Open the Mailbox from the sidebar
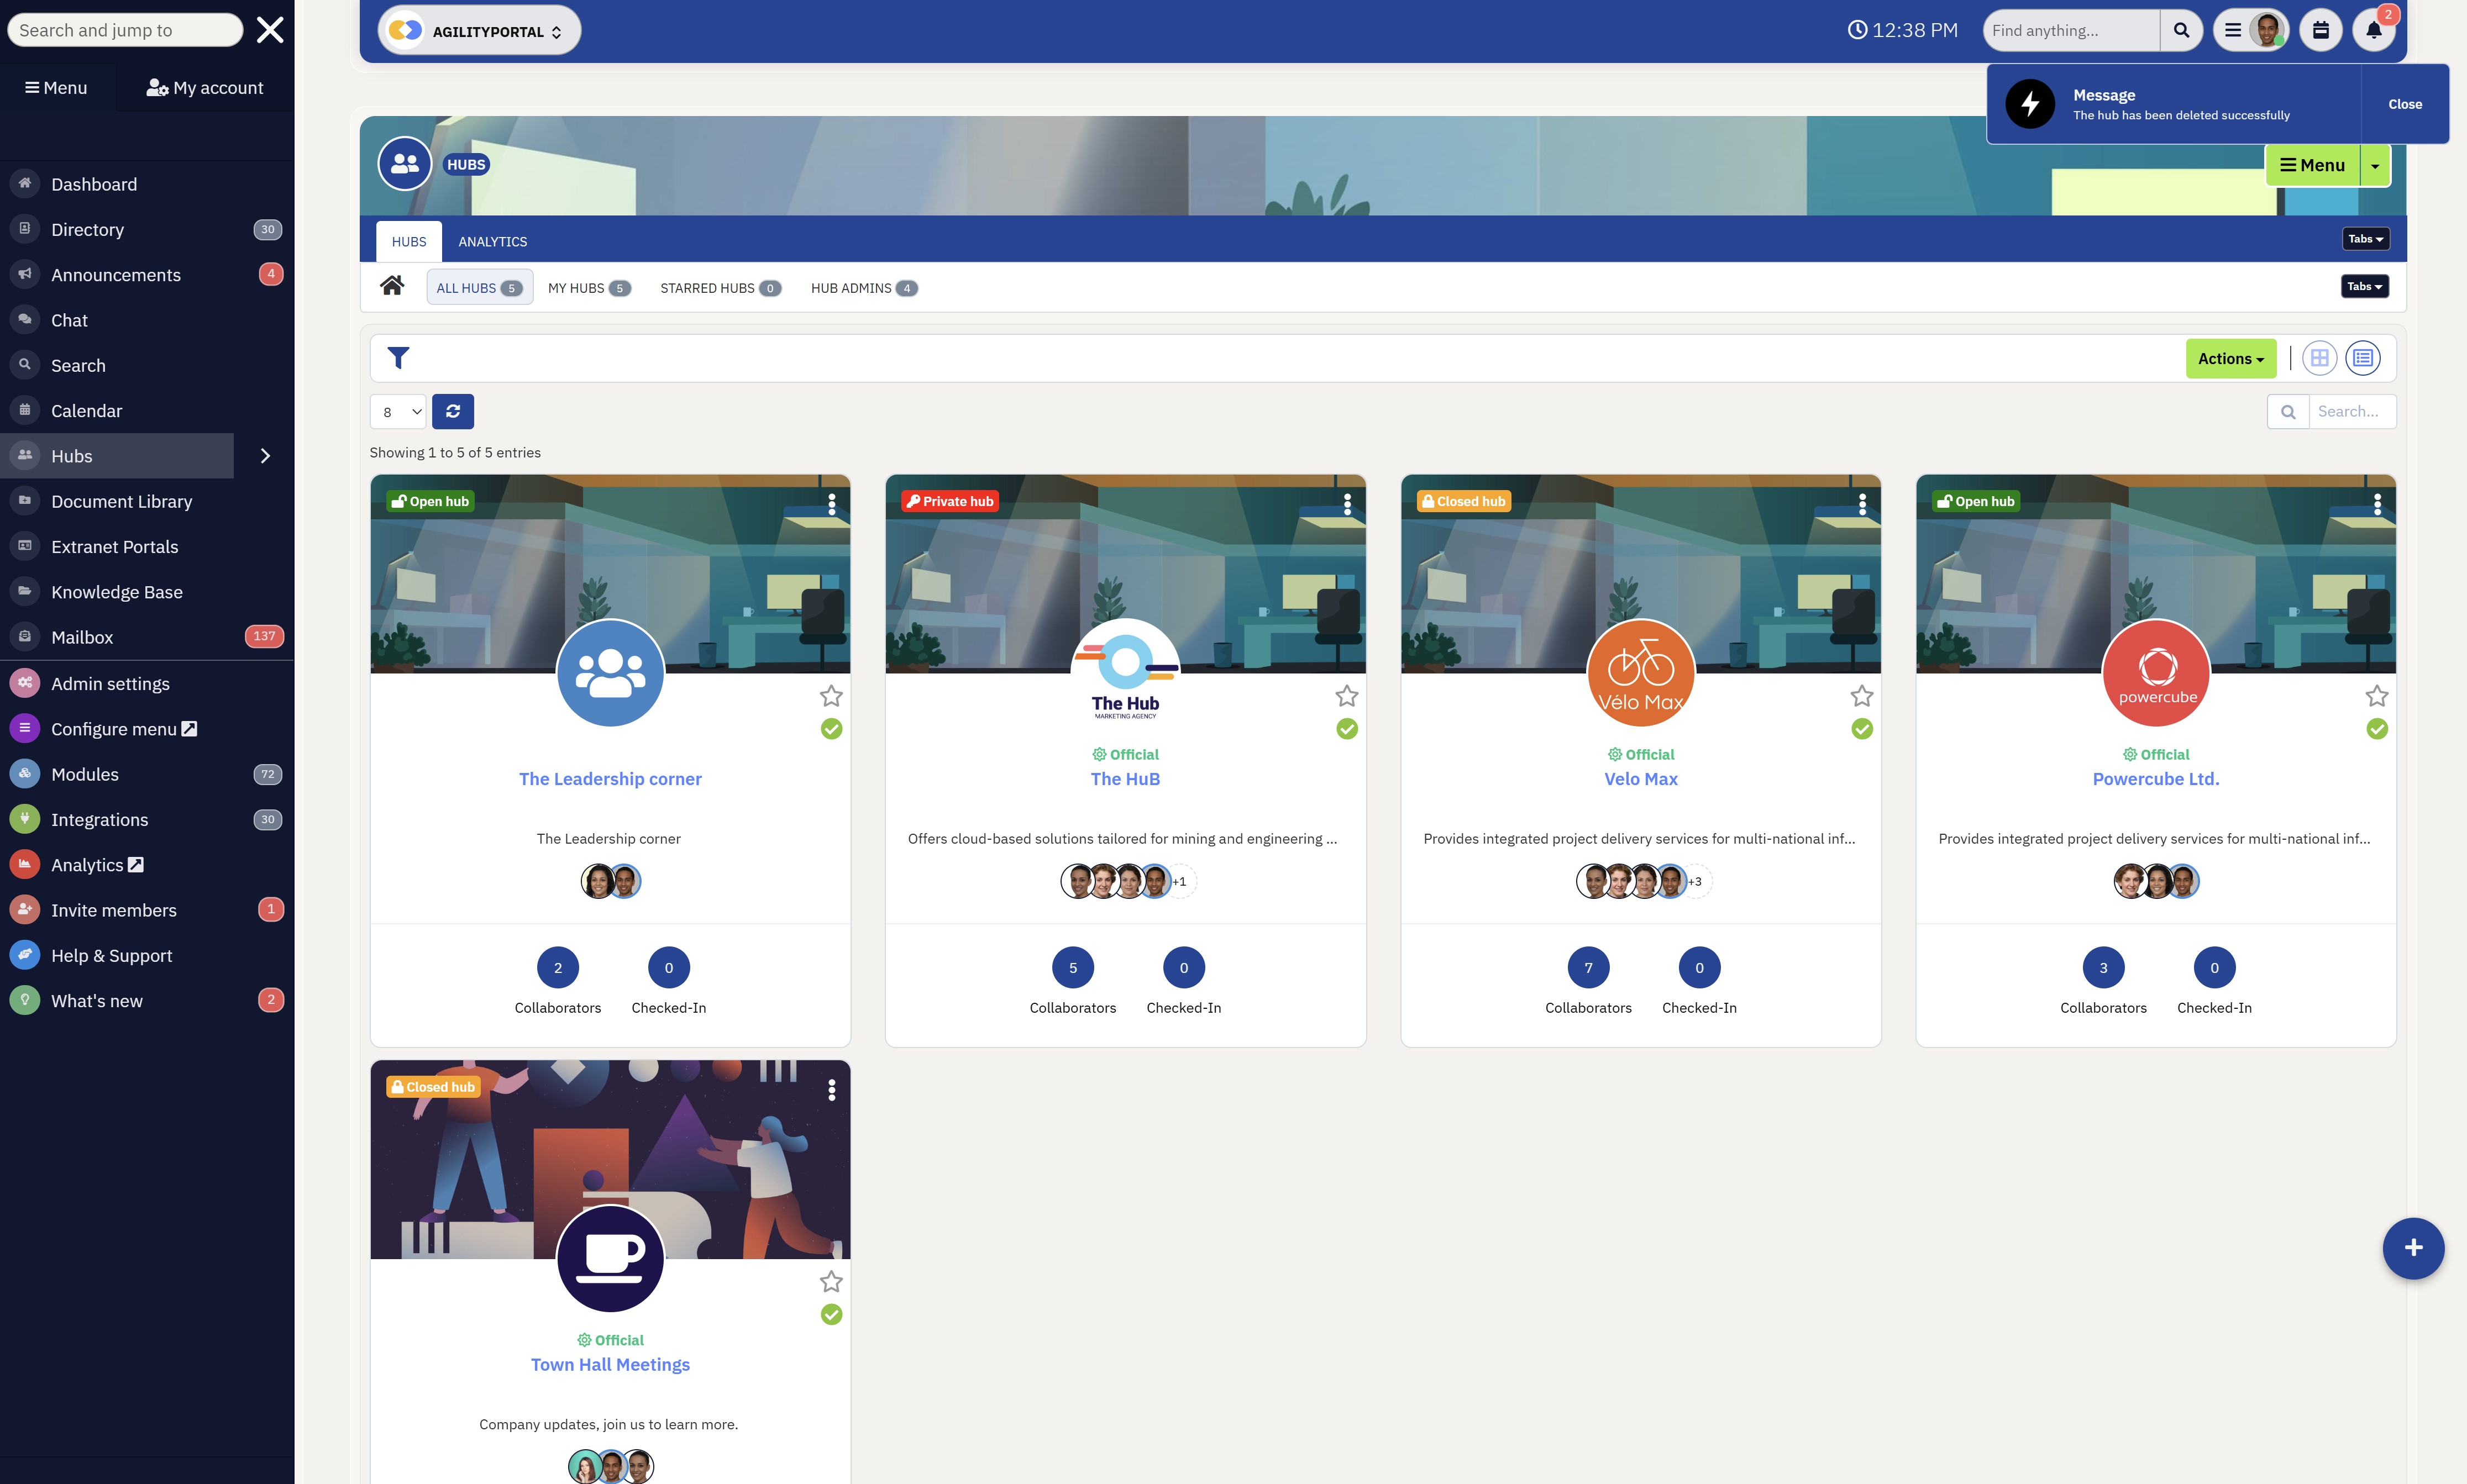 [82, 636]
